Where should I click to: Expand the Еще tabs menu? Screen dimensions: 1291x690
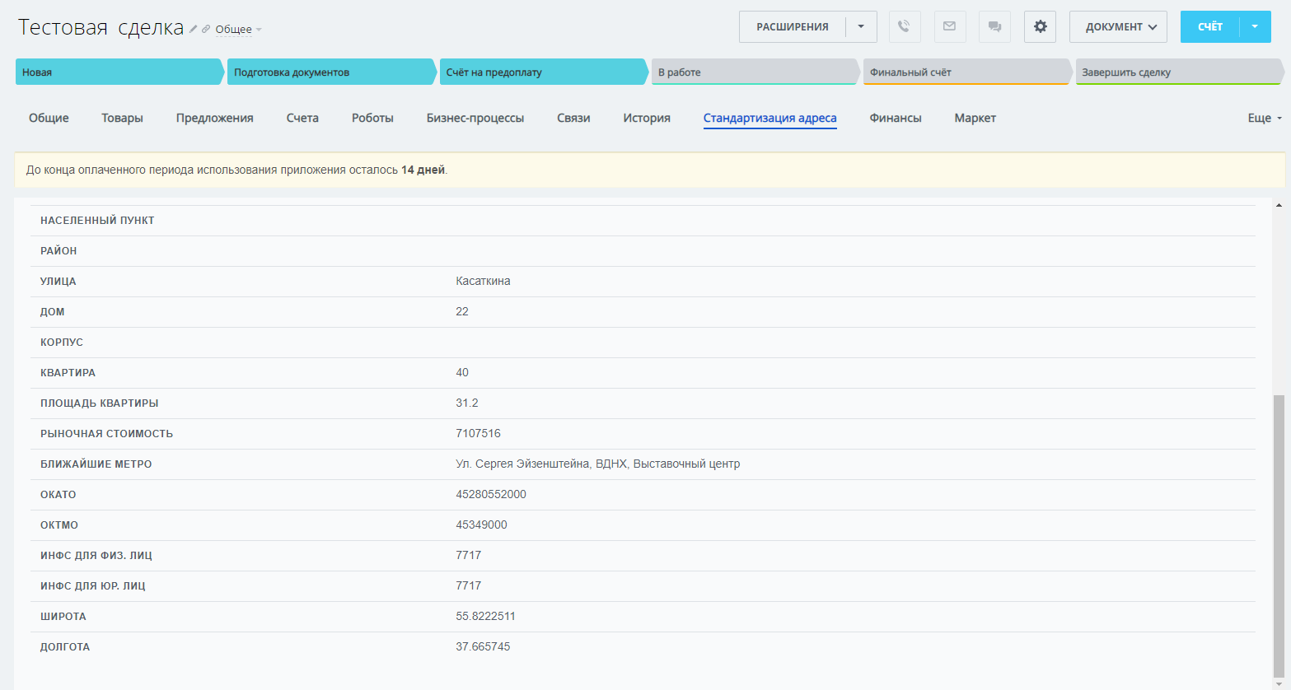coord(1264,118)
